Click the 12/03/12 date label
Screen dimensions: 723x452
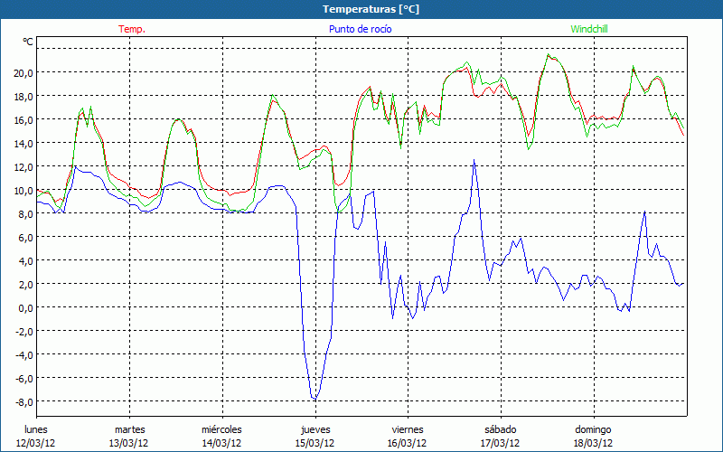[36, 443]
